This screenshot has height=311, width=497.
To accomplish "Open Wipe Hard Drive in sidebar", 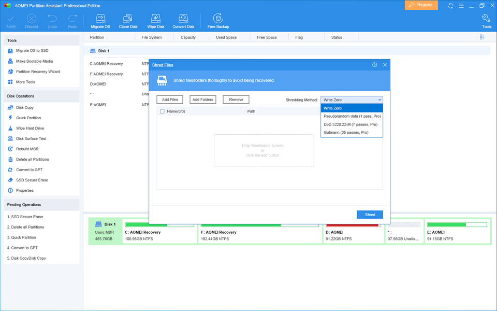I will 30,128.
